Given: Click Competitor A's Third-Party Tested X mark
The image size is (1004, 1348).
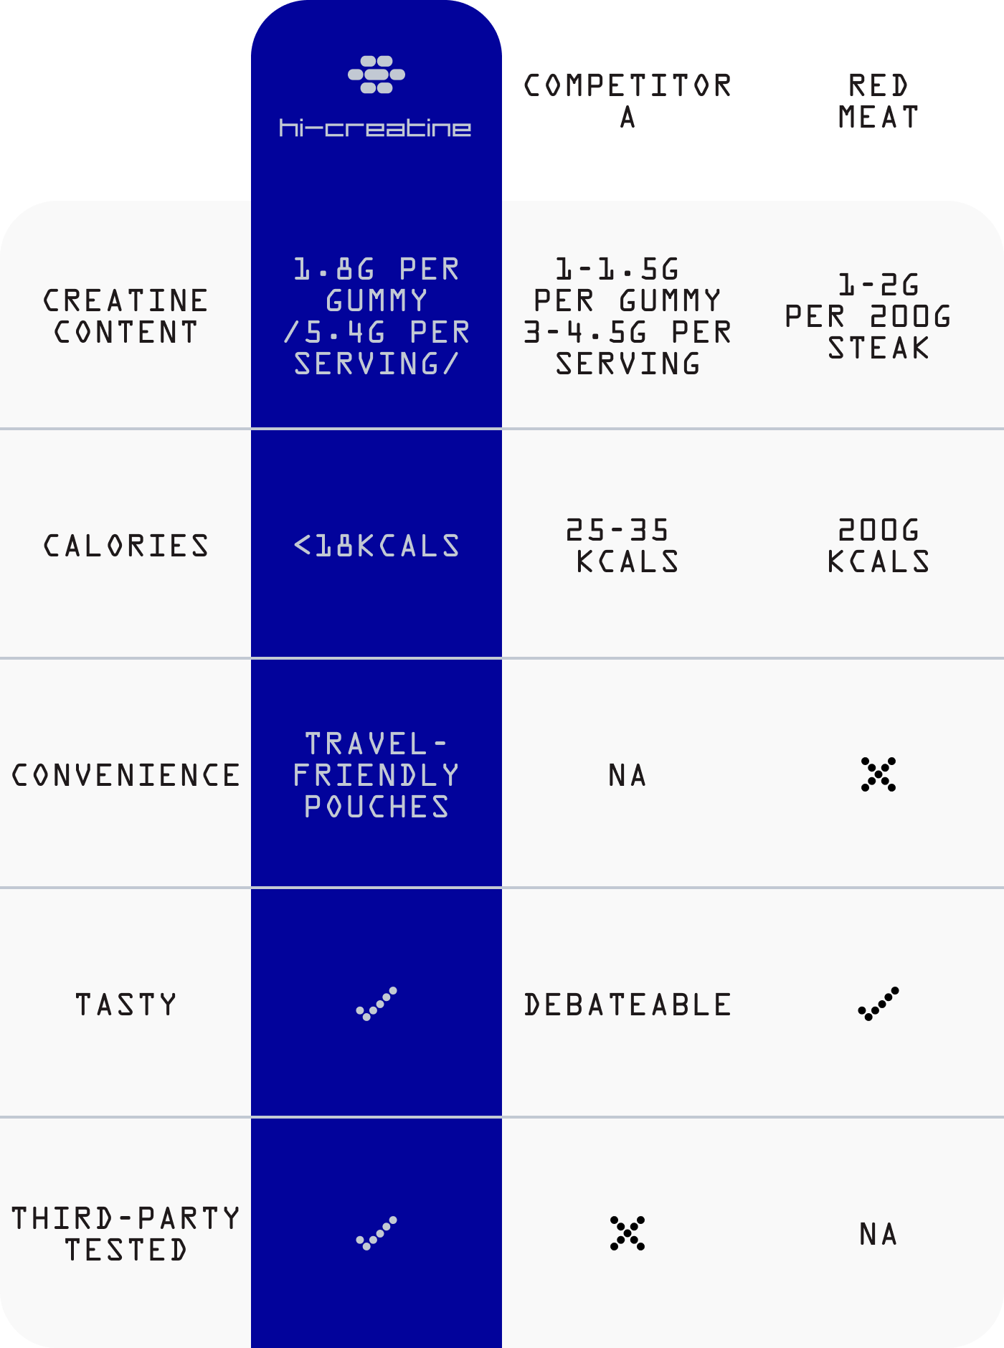Looking at the screenshot, I should (x=627, y=1233).
